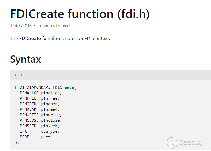The height and width of the screenshot is (151, 211).
Task: Click the PFNWRITE parameter type
Action: 29,115
